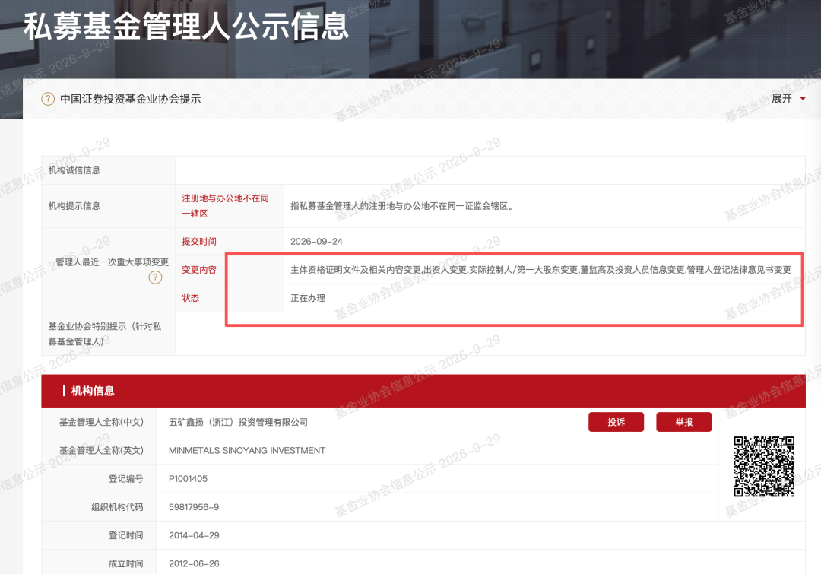Select the 私募基金管理人公示信息 page title
The width and height of the screenshot is (821, 574).
(186, 26)
